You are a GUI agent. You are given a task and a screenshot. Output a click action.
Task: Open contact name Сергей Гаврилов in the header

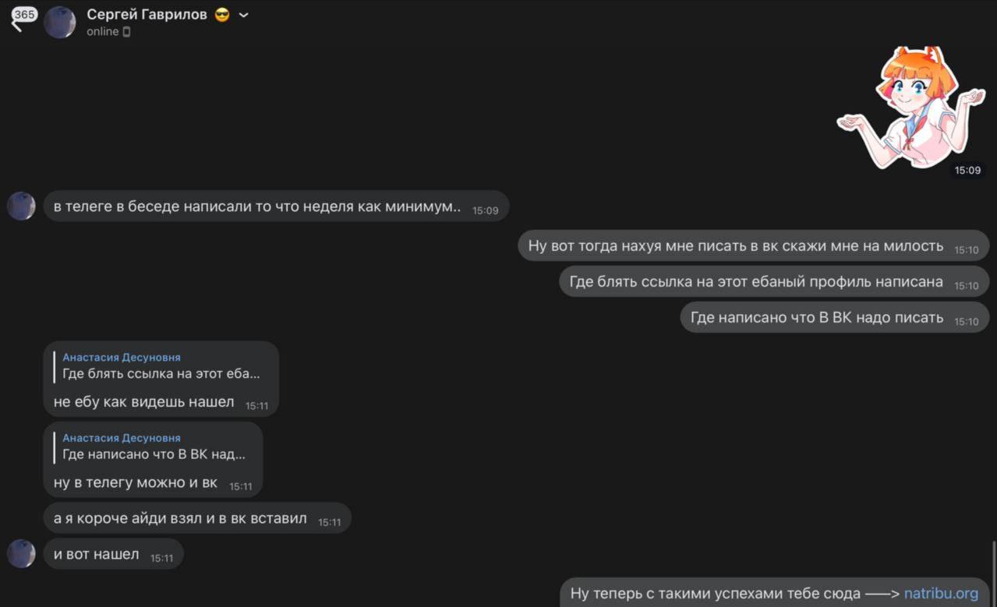click(x=147, y=15)
